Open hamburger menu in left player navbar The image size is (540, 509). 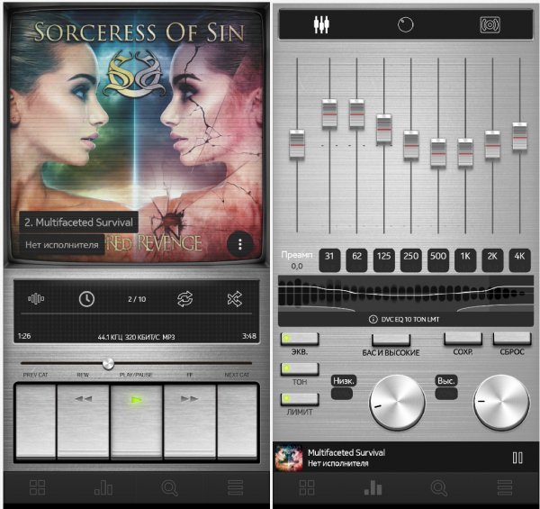pyautogui.click(x=236, y=487)
